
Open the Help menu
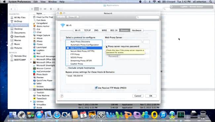62,2
